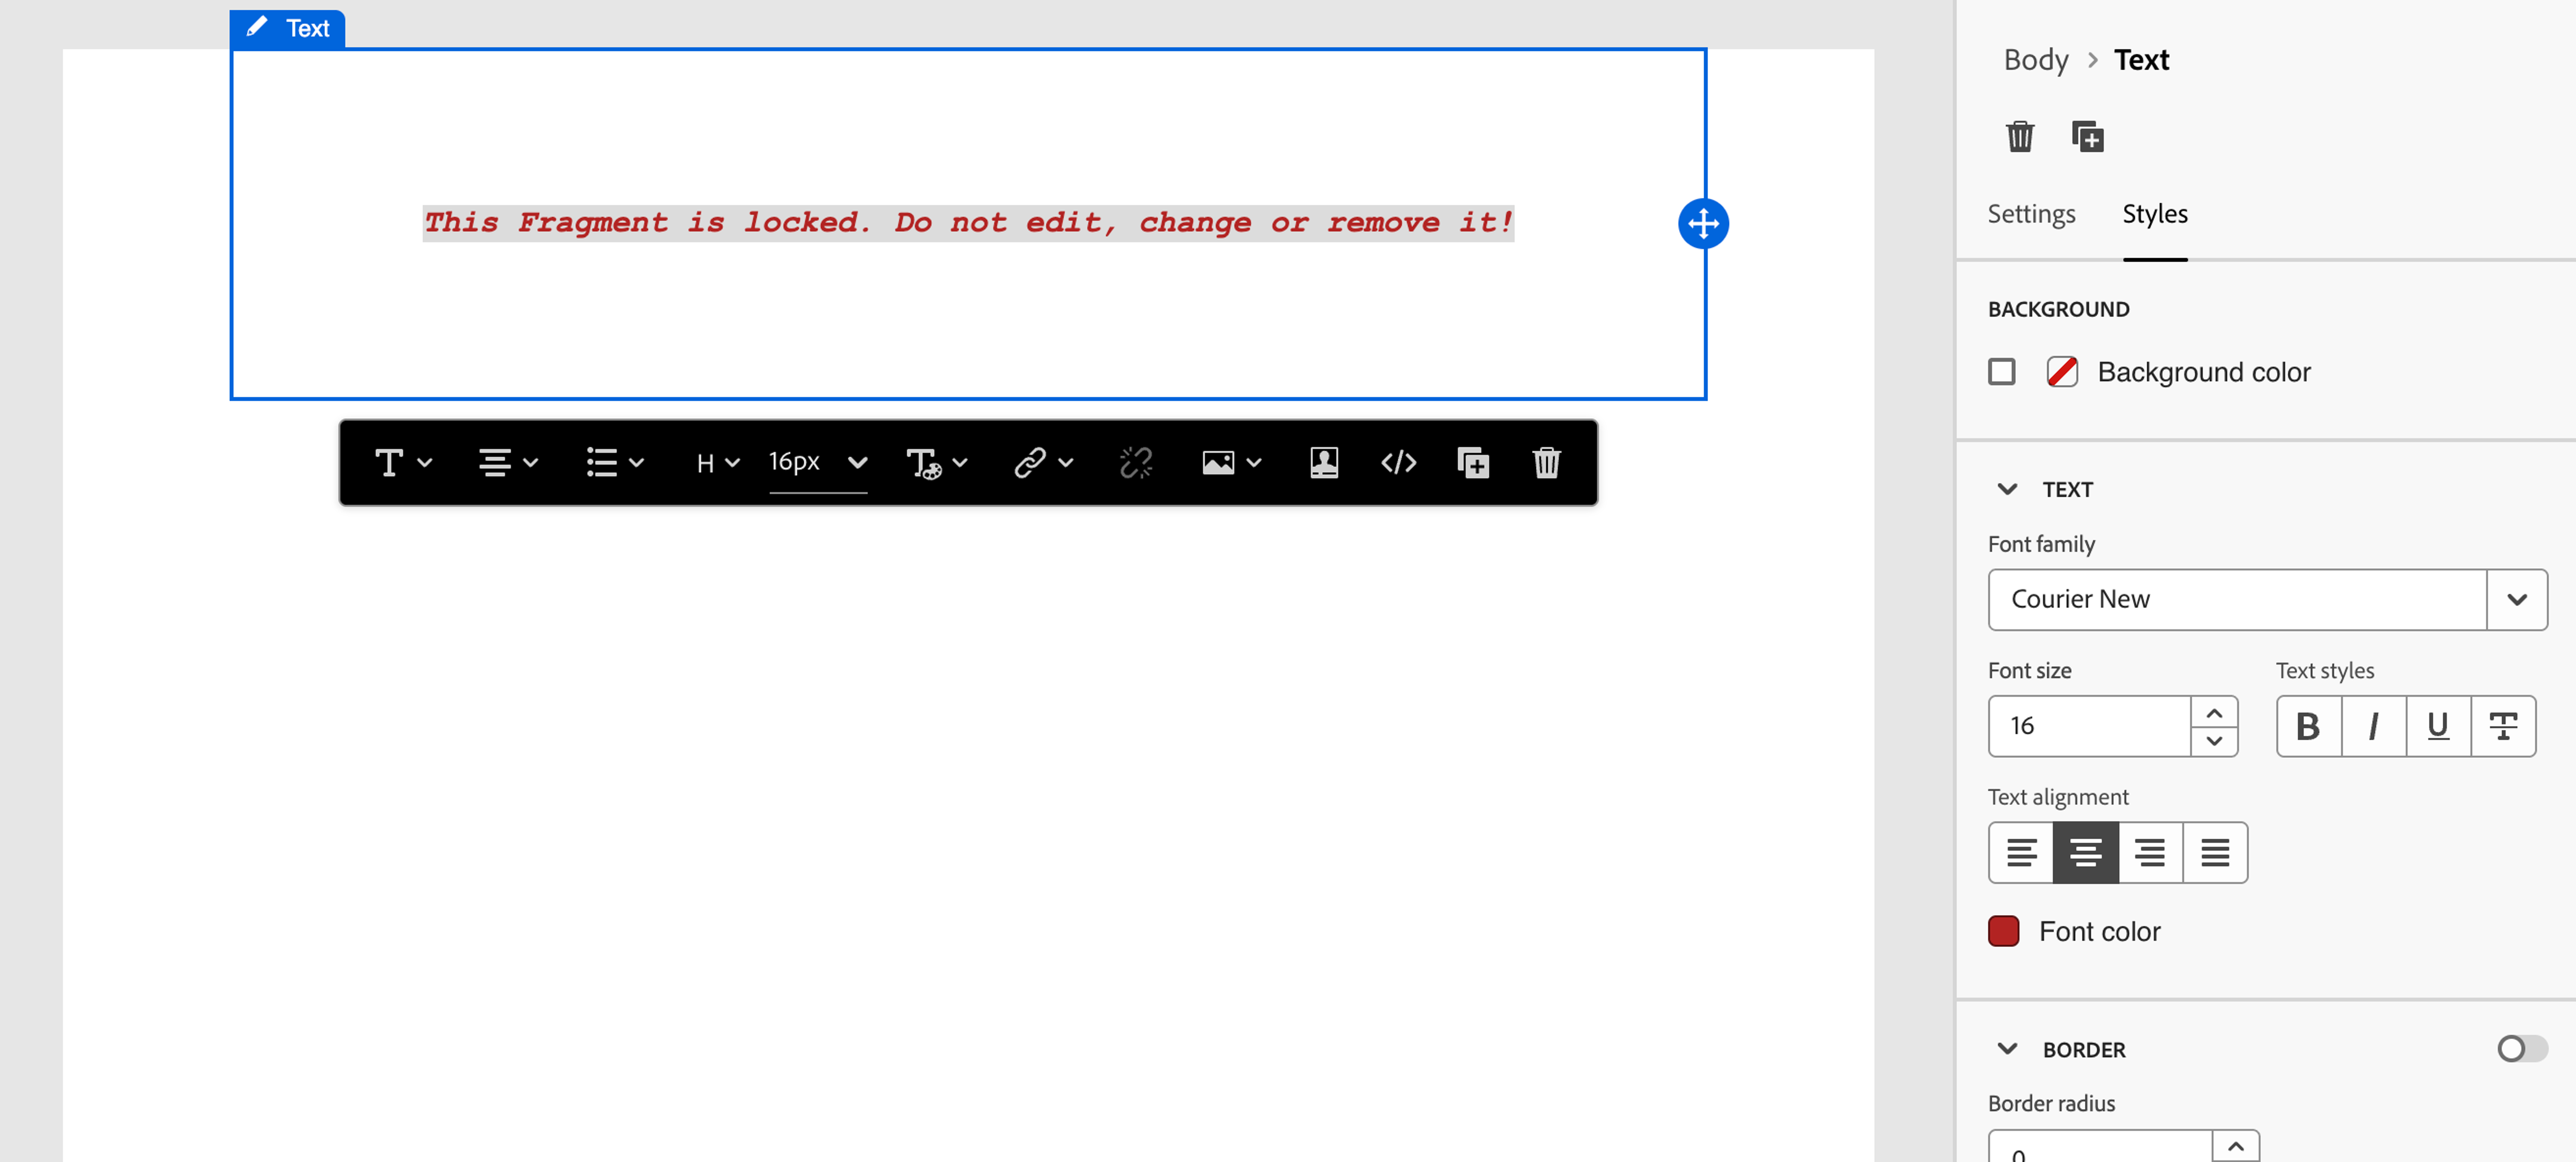
Task: Enable the Background color checkbox
Action: [2002, 372]
